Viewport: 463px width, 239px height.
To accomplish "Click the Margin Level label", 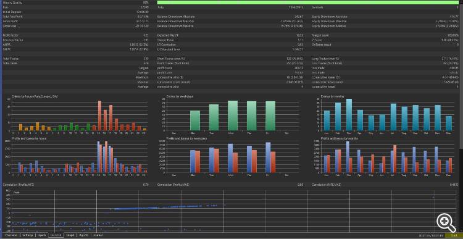I will point(320,35).
